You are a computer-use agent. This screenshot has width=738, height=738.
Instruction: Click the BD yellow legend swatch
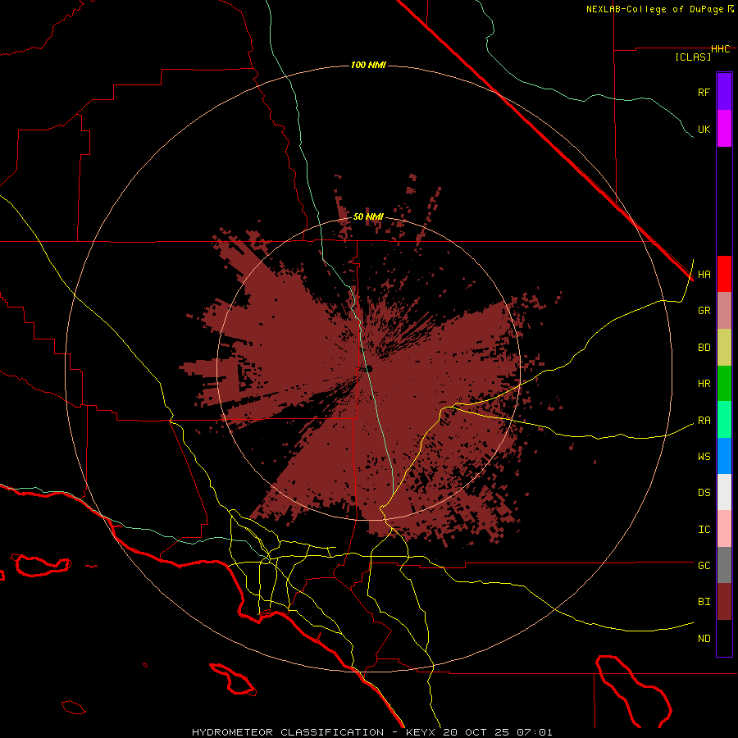(724, 348)
